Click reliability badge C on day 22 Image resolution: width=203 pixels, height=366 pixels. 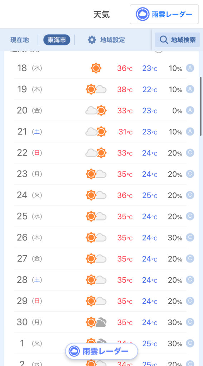pyautogui.click(x=190, y=153)
